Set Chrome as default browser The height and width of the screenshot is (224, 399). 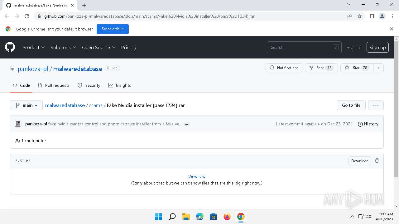[113, 29]
